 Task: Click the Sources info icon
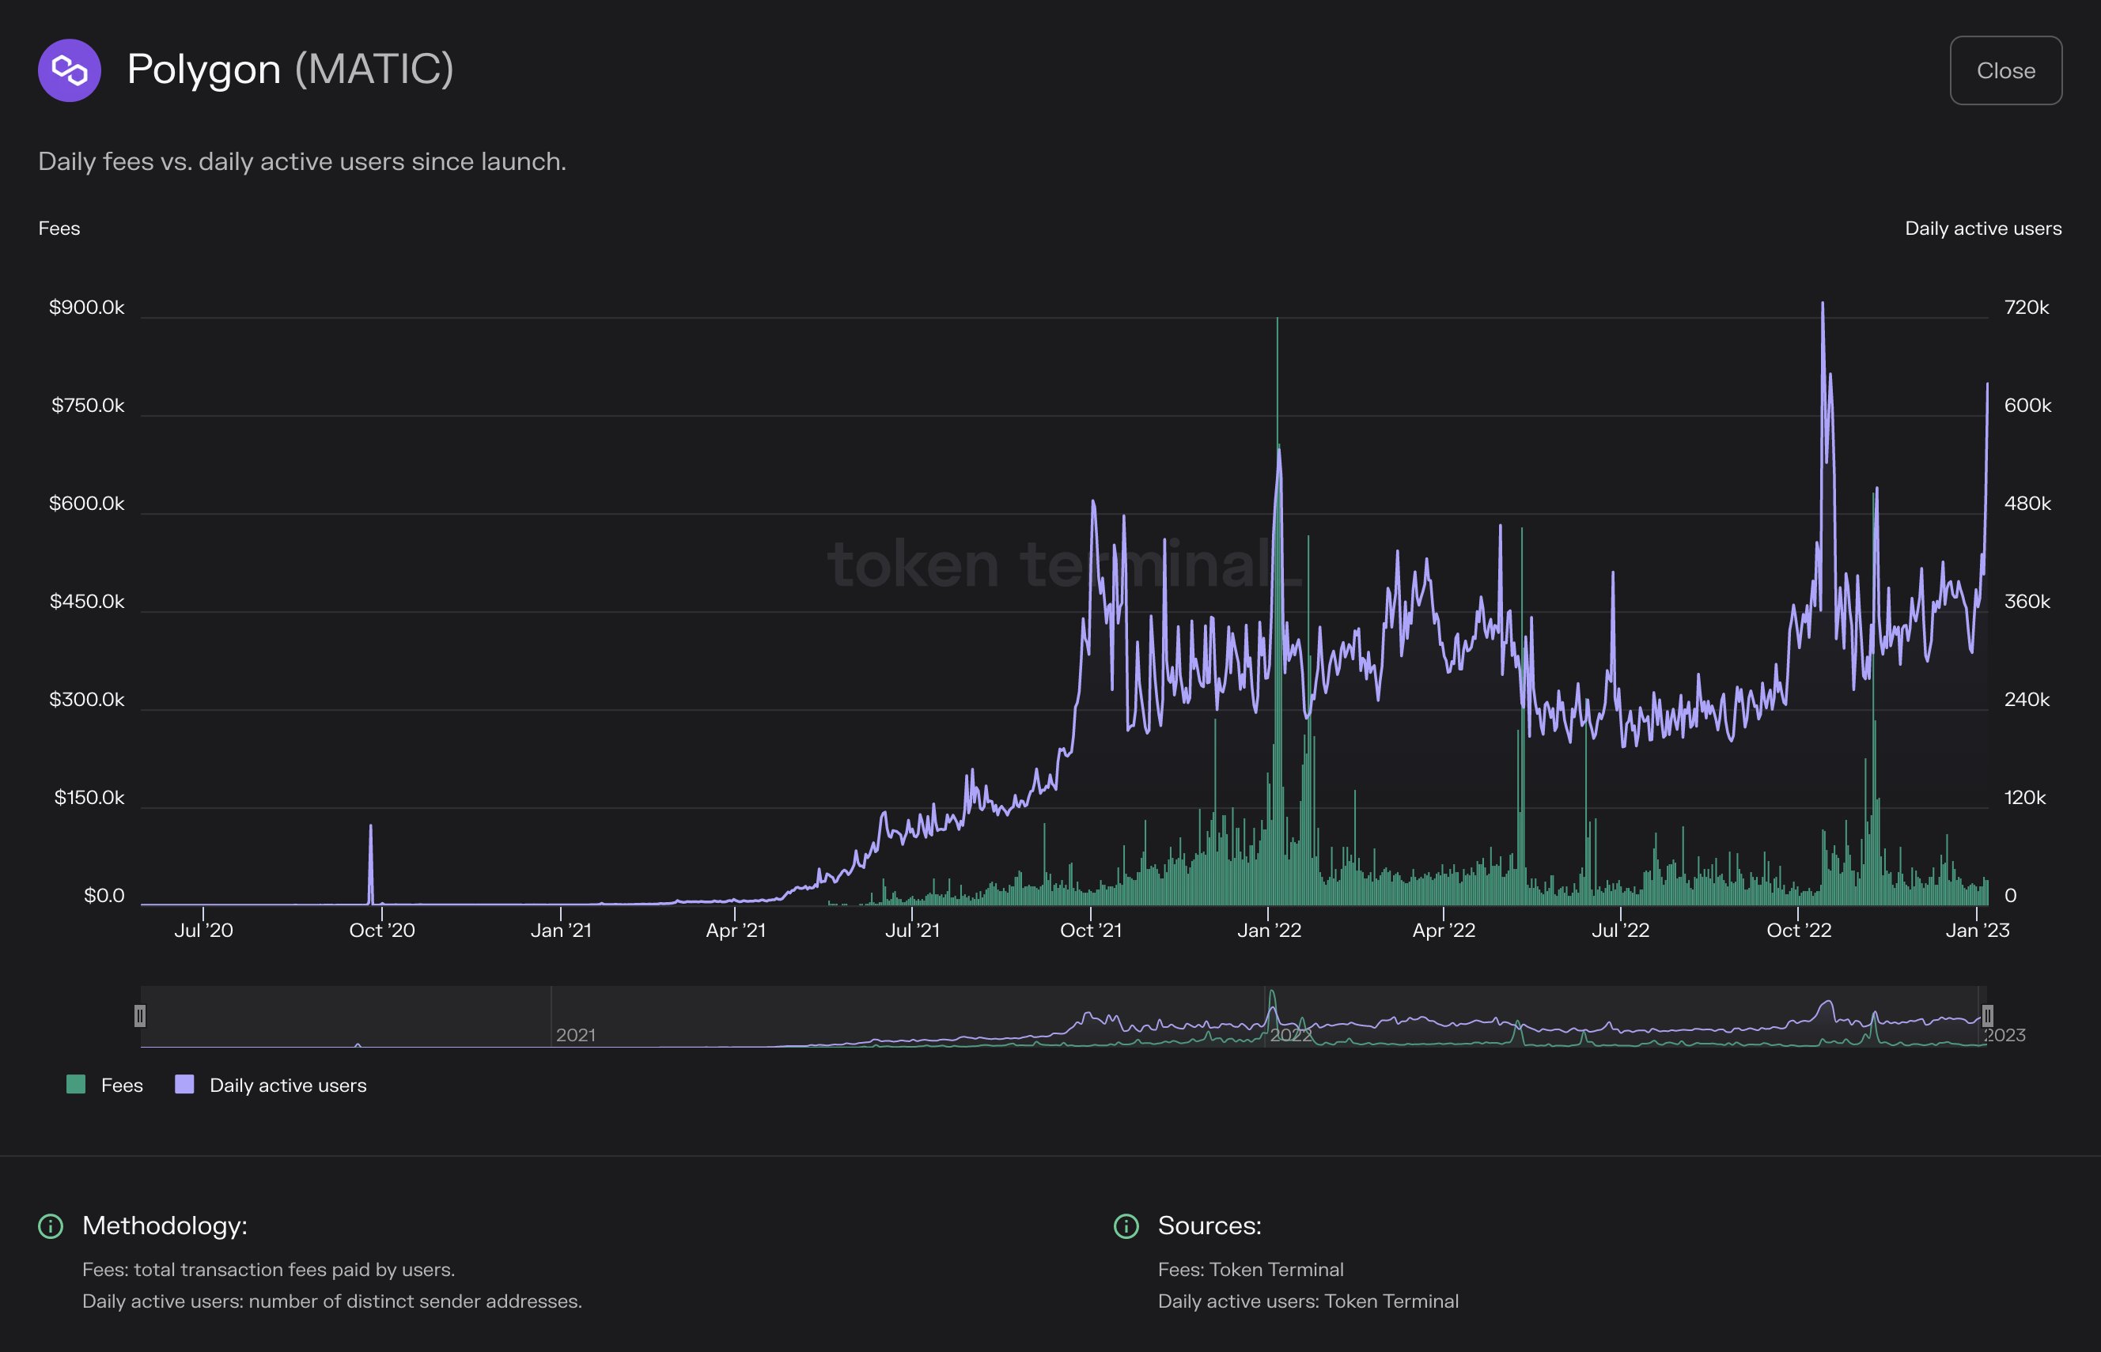pos(1127,1226)
